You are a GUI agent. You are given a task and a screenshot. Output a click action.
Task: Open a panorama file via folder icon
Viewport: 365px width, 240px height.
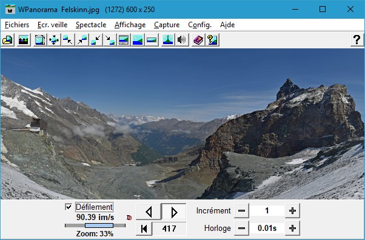(x=7, y=40)
